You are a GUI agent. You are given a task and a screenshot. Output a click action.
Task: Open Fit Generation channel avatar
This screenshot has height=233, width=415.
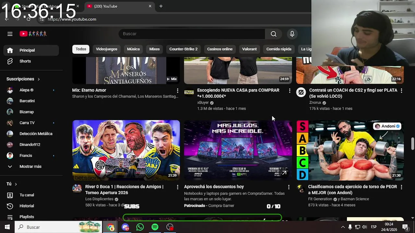point(301,188)
